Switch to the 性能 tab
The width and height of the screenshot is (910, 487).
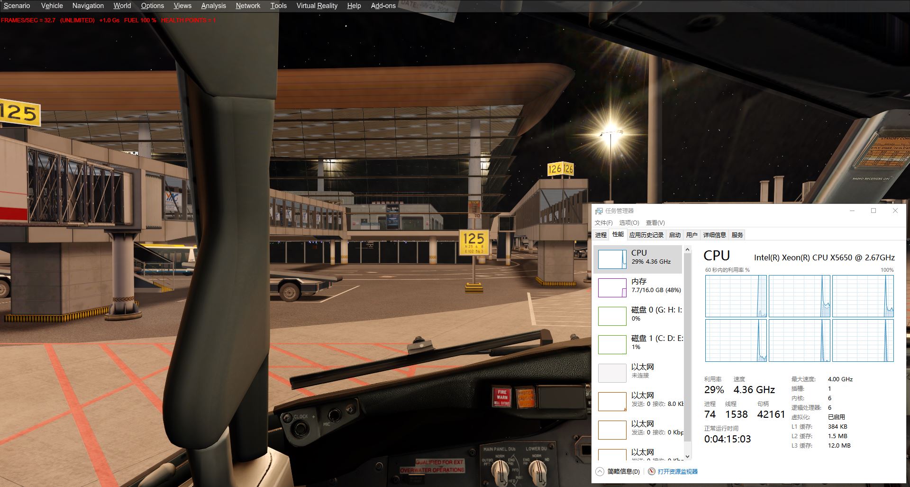click(x=618, y=234)
